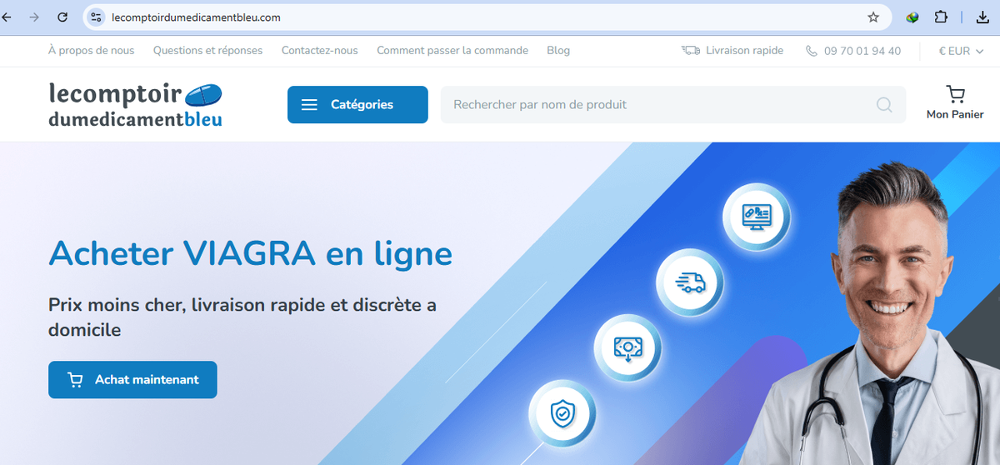Screen dimensions: 1000x465
Task: Click the browser forward arrow
Action: (x=34, y=17)
